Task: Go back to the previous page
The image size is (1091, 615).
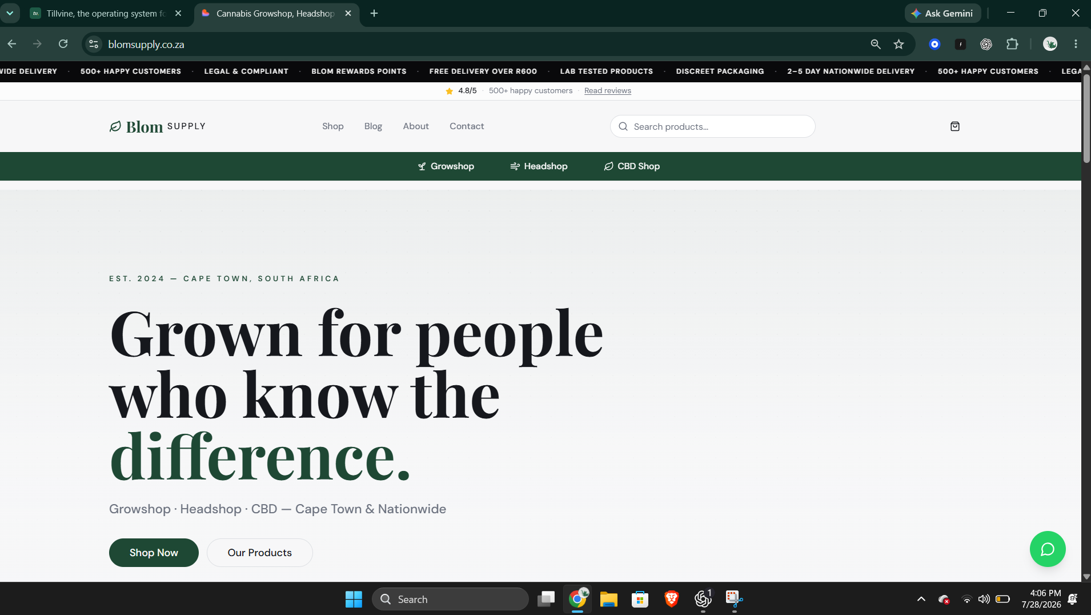Action: click(12, 44)
